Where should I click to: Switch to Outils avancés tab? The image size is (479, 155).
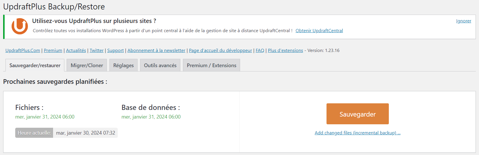click(160, 65)
